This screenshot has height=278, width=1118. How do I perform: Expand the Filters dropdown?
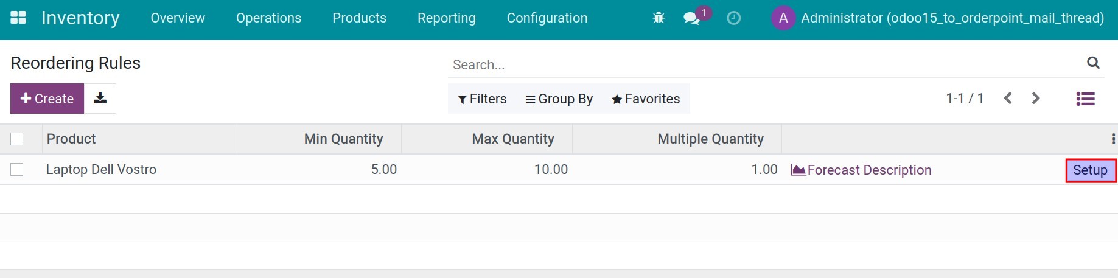coord(482,99)
